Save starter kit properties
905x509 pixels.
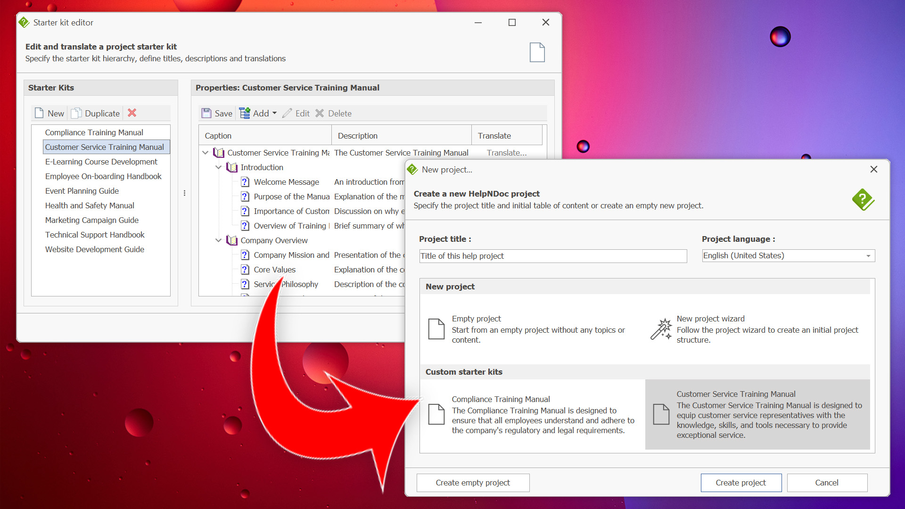[x=217, y=113]
